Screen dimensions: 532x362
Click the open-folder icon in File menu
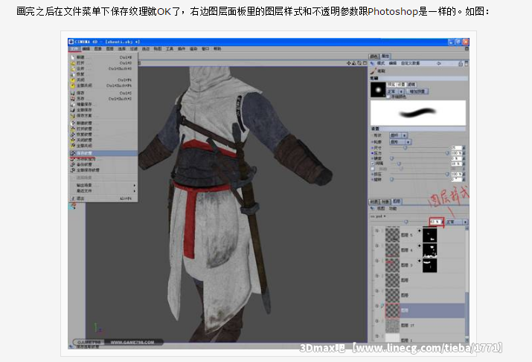pos(73,63)
